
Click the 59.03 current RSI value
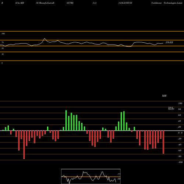click(x=169, y=42)
